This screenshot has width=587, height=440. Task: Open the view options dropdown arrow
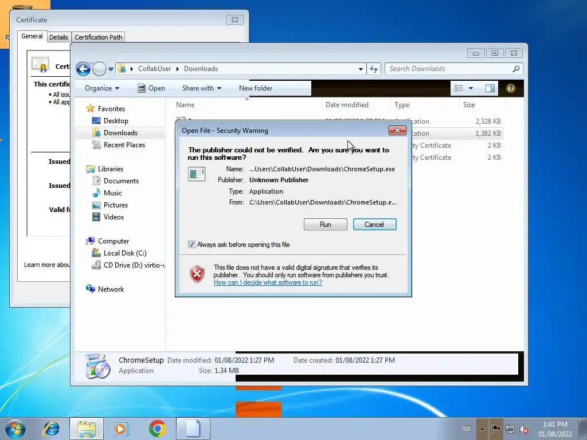pos(471,88)
